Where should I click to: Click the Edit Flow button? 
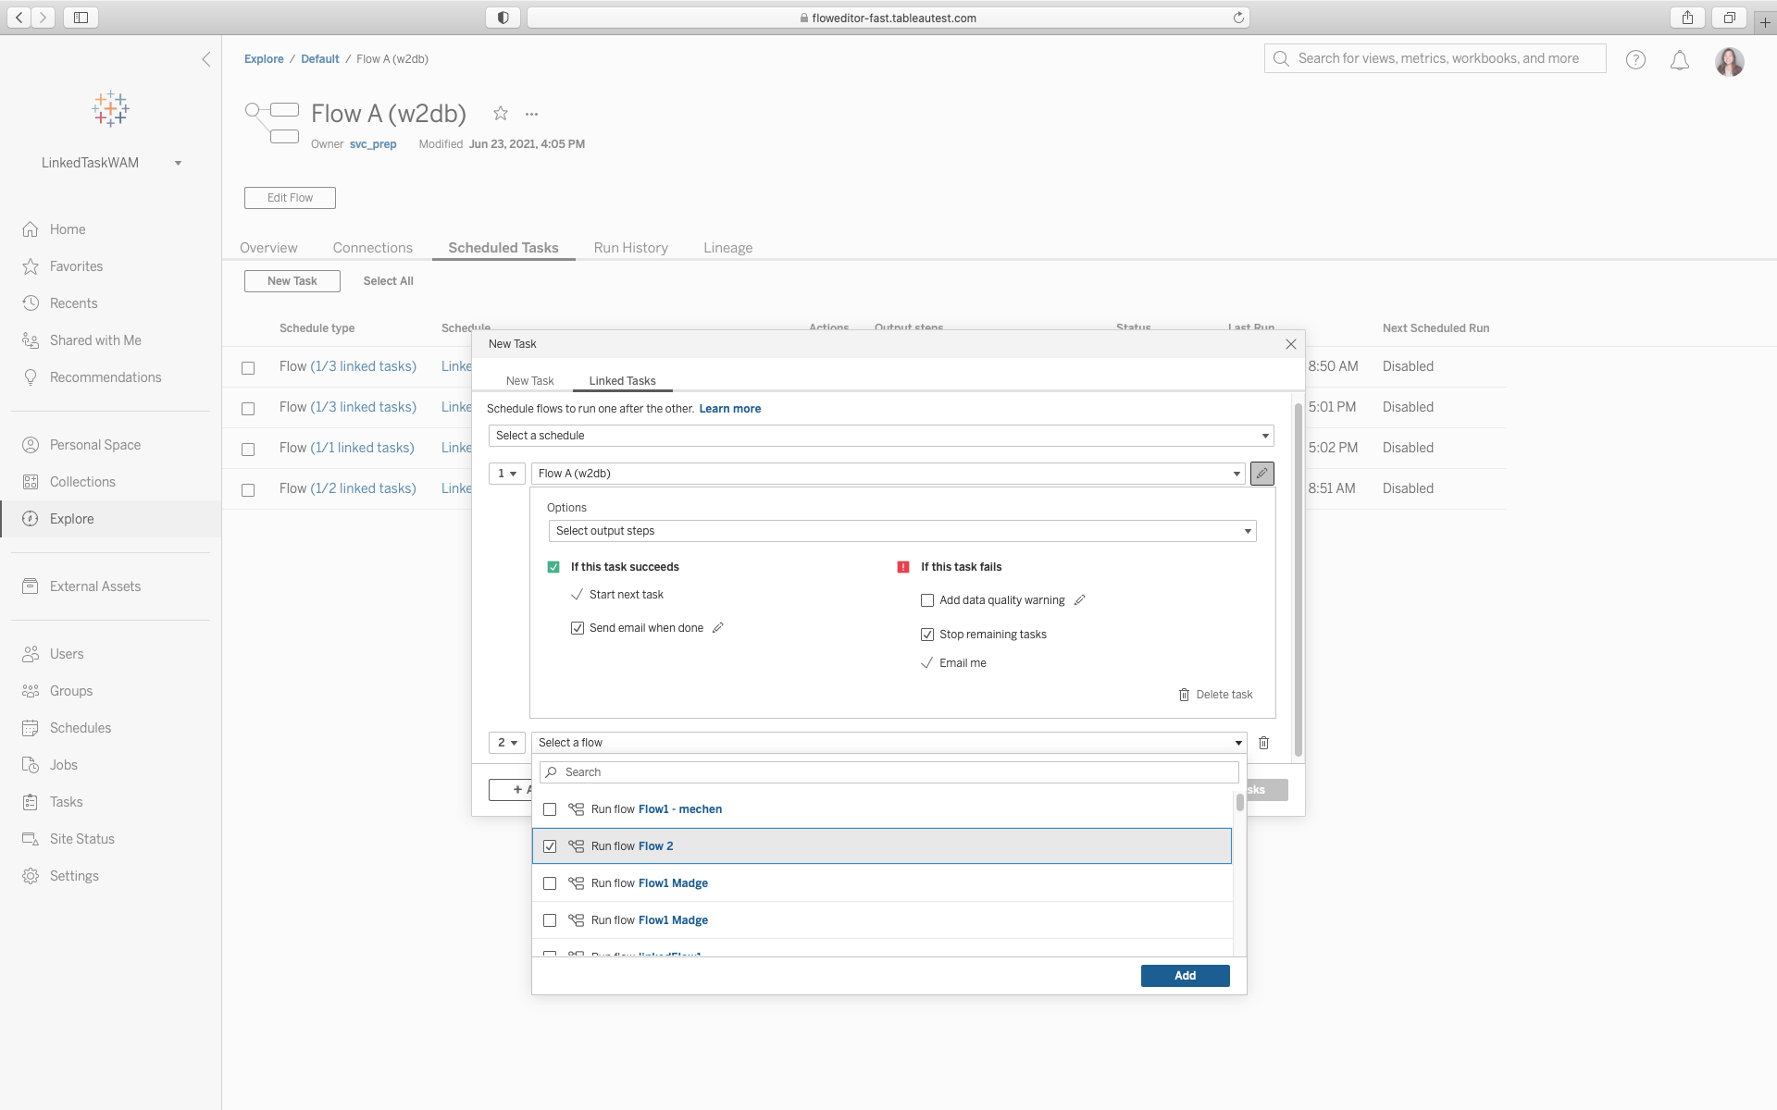click(290, 198)
